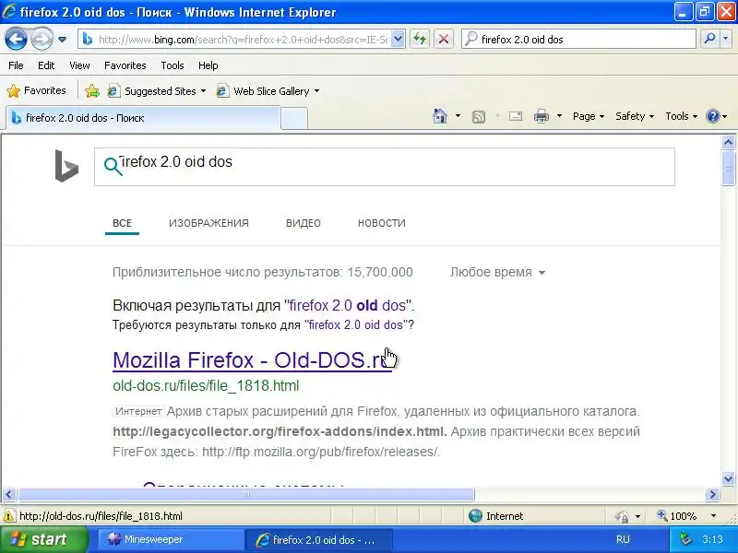The image size is (738, 553).
Task: Switch to НОВОСТИ tab
Action: tap(381, 223)
